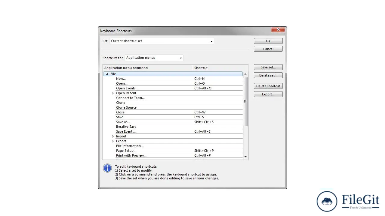Click the Delete set... button
This screenshot has height=216, width=385.
(268, 75)
